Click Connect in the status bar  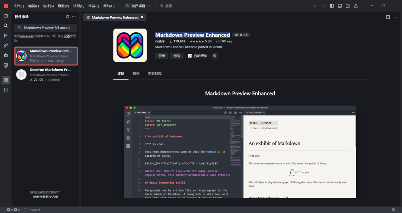(x=32, y=210)
